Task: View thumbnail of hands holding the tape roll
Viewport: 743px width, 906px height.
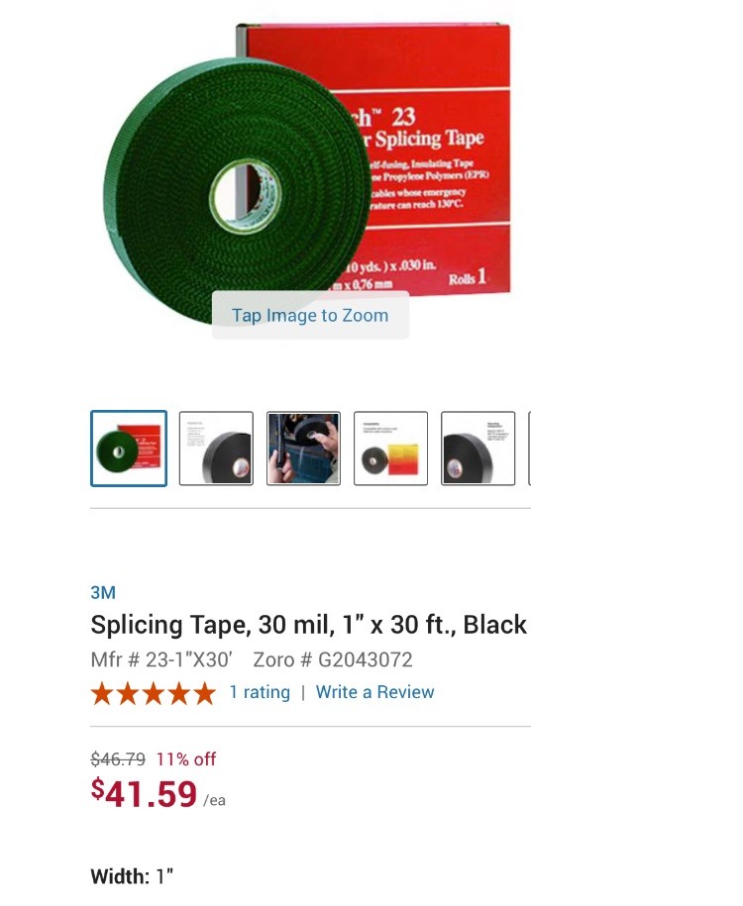Action: tap(303, 449)
